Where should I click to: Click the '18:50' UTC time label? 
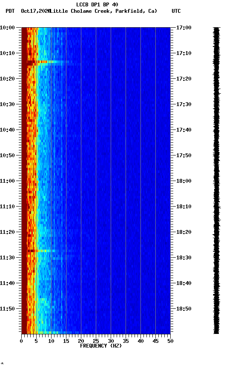[184, 309]
